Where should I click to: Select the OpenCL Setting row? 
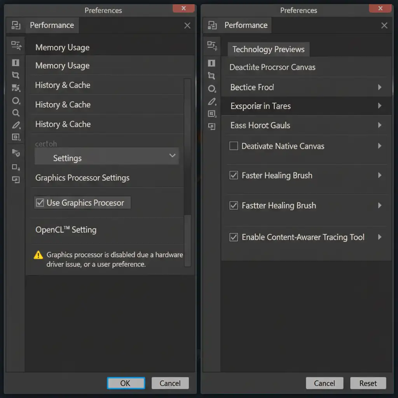click(66, 230)
